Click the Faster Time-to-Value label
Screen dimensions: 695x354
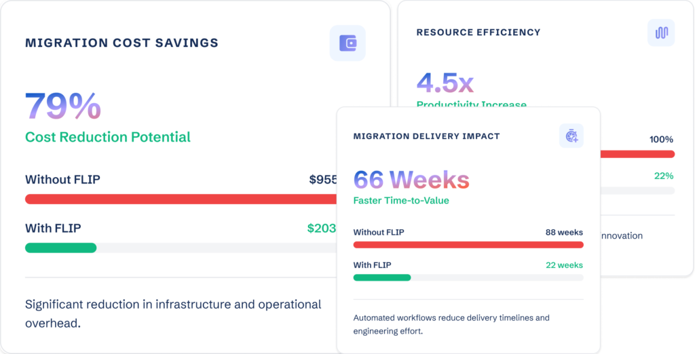pyautogui.click(x=401, y=201)
